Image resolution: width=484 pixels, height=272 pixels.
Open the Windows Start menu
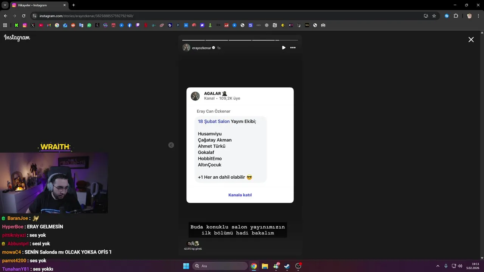(186, 266)
